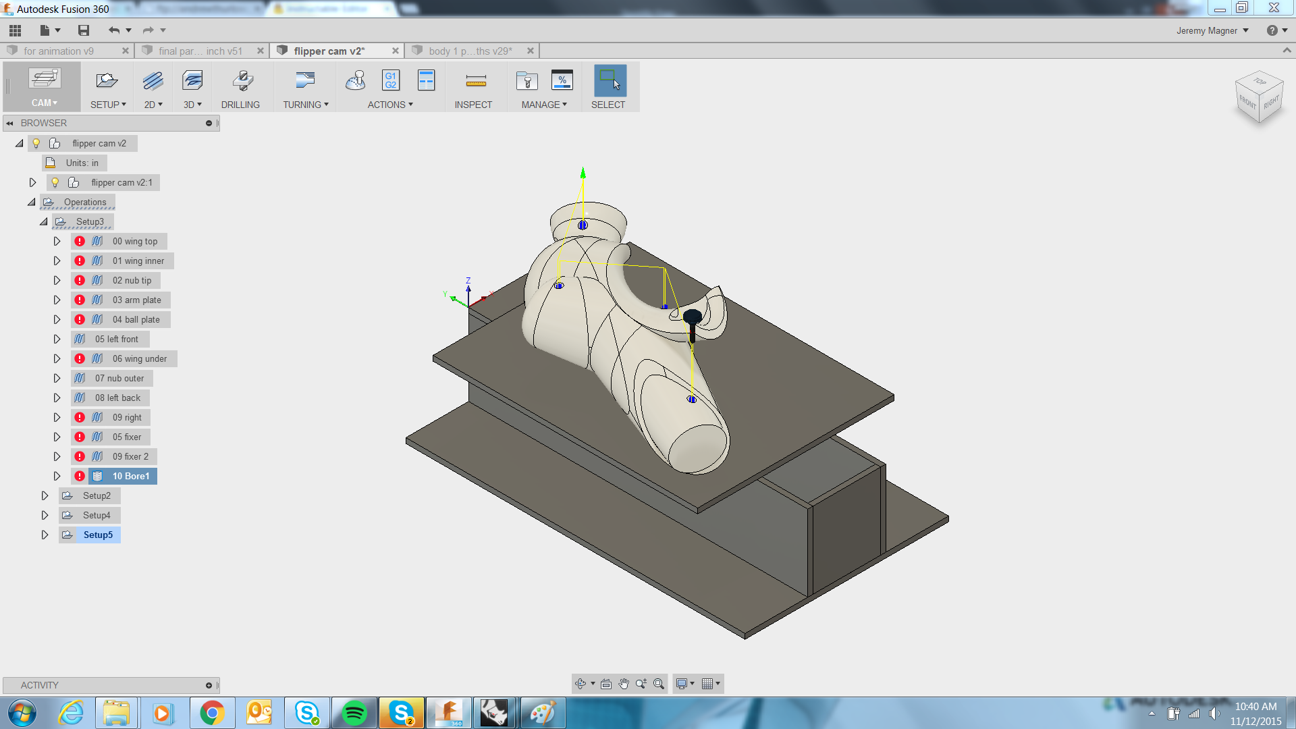This screenshot has width=1296, height=729.
Task: Select the DRILLING toolbar icon
Action: [242, 86]
